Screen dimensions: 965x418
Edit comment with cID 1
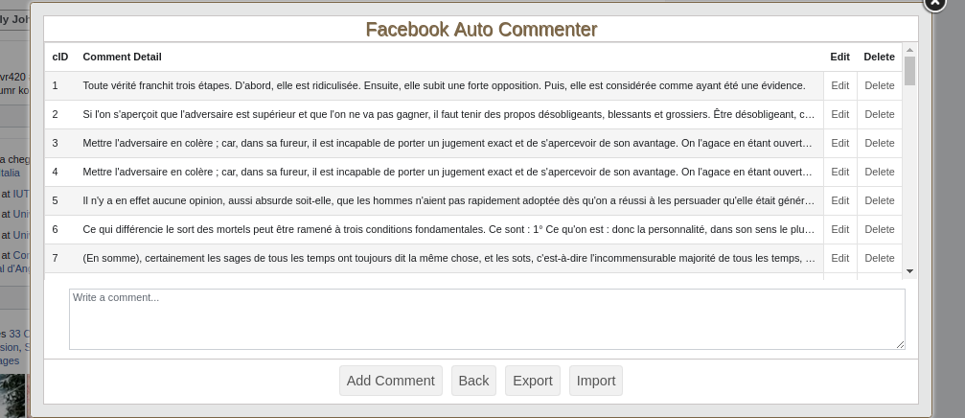coord(840,85)
